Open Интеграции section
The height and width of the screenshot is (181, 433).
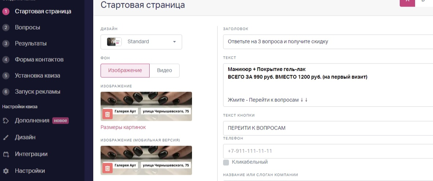tap(31, 154)
